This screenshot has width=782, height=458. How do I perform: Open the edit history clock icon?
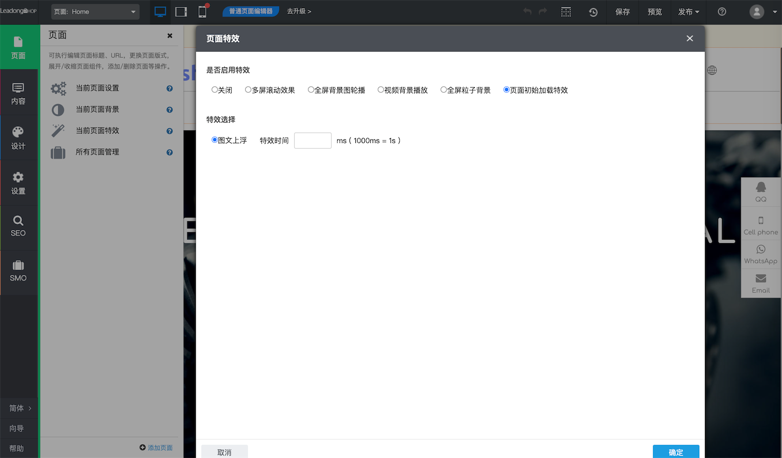(593, 12)
